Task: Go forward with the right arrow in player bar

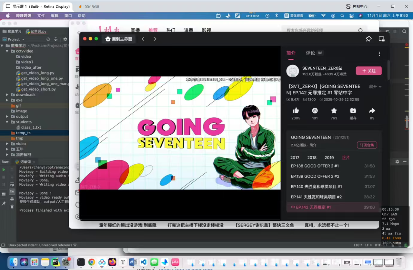Action: [155, 39]
